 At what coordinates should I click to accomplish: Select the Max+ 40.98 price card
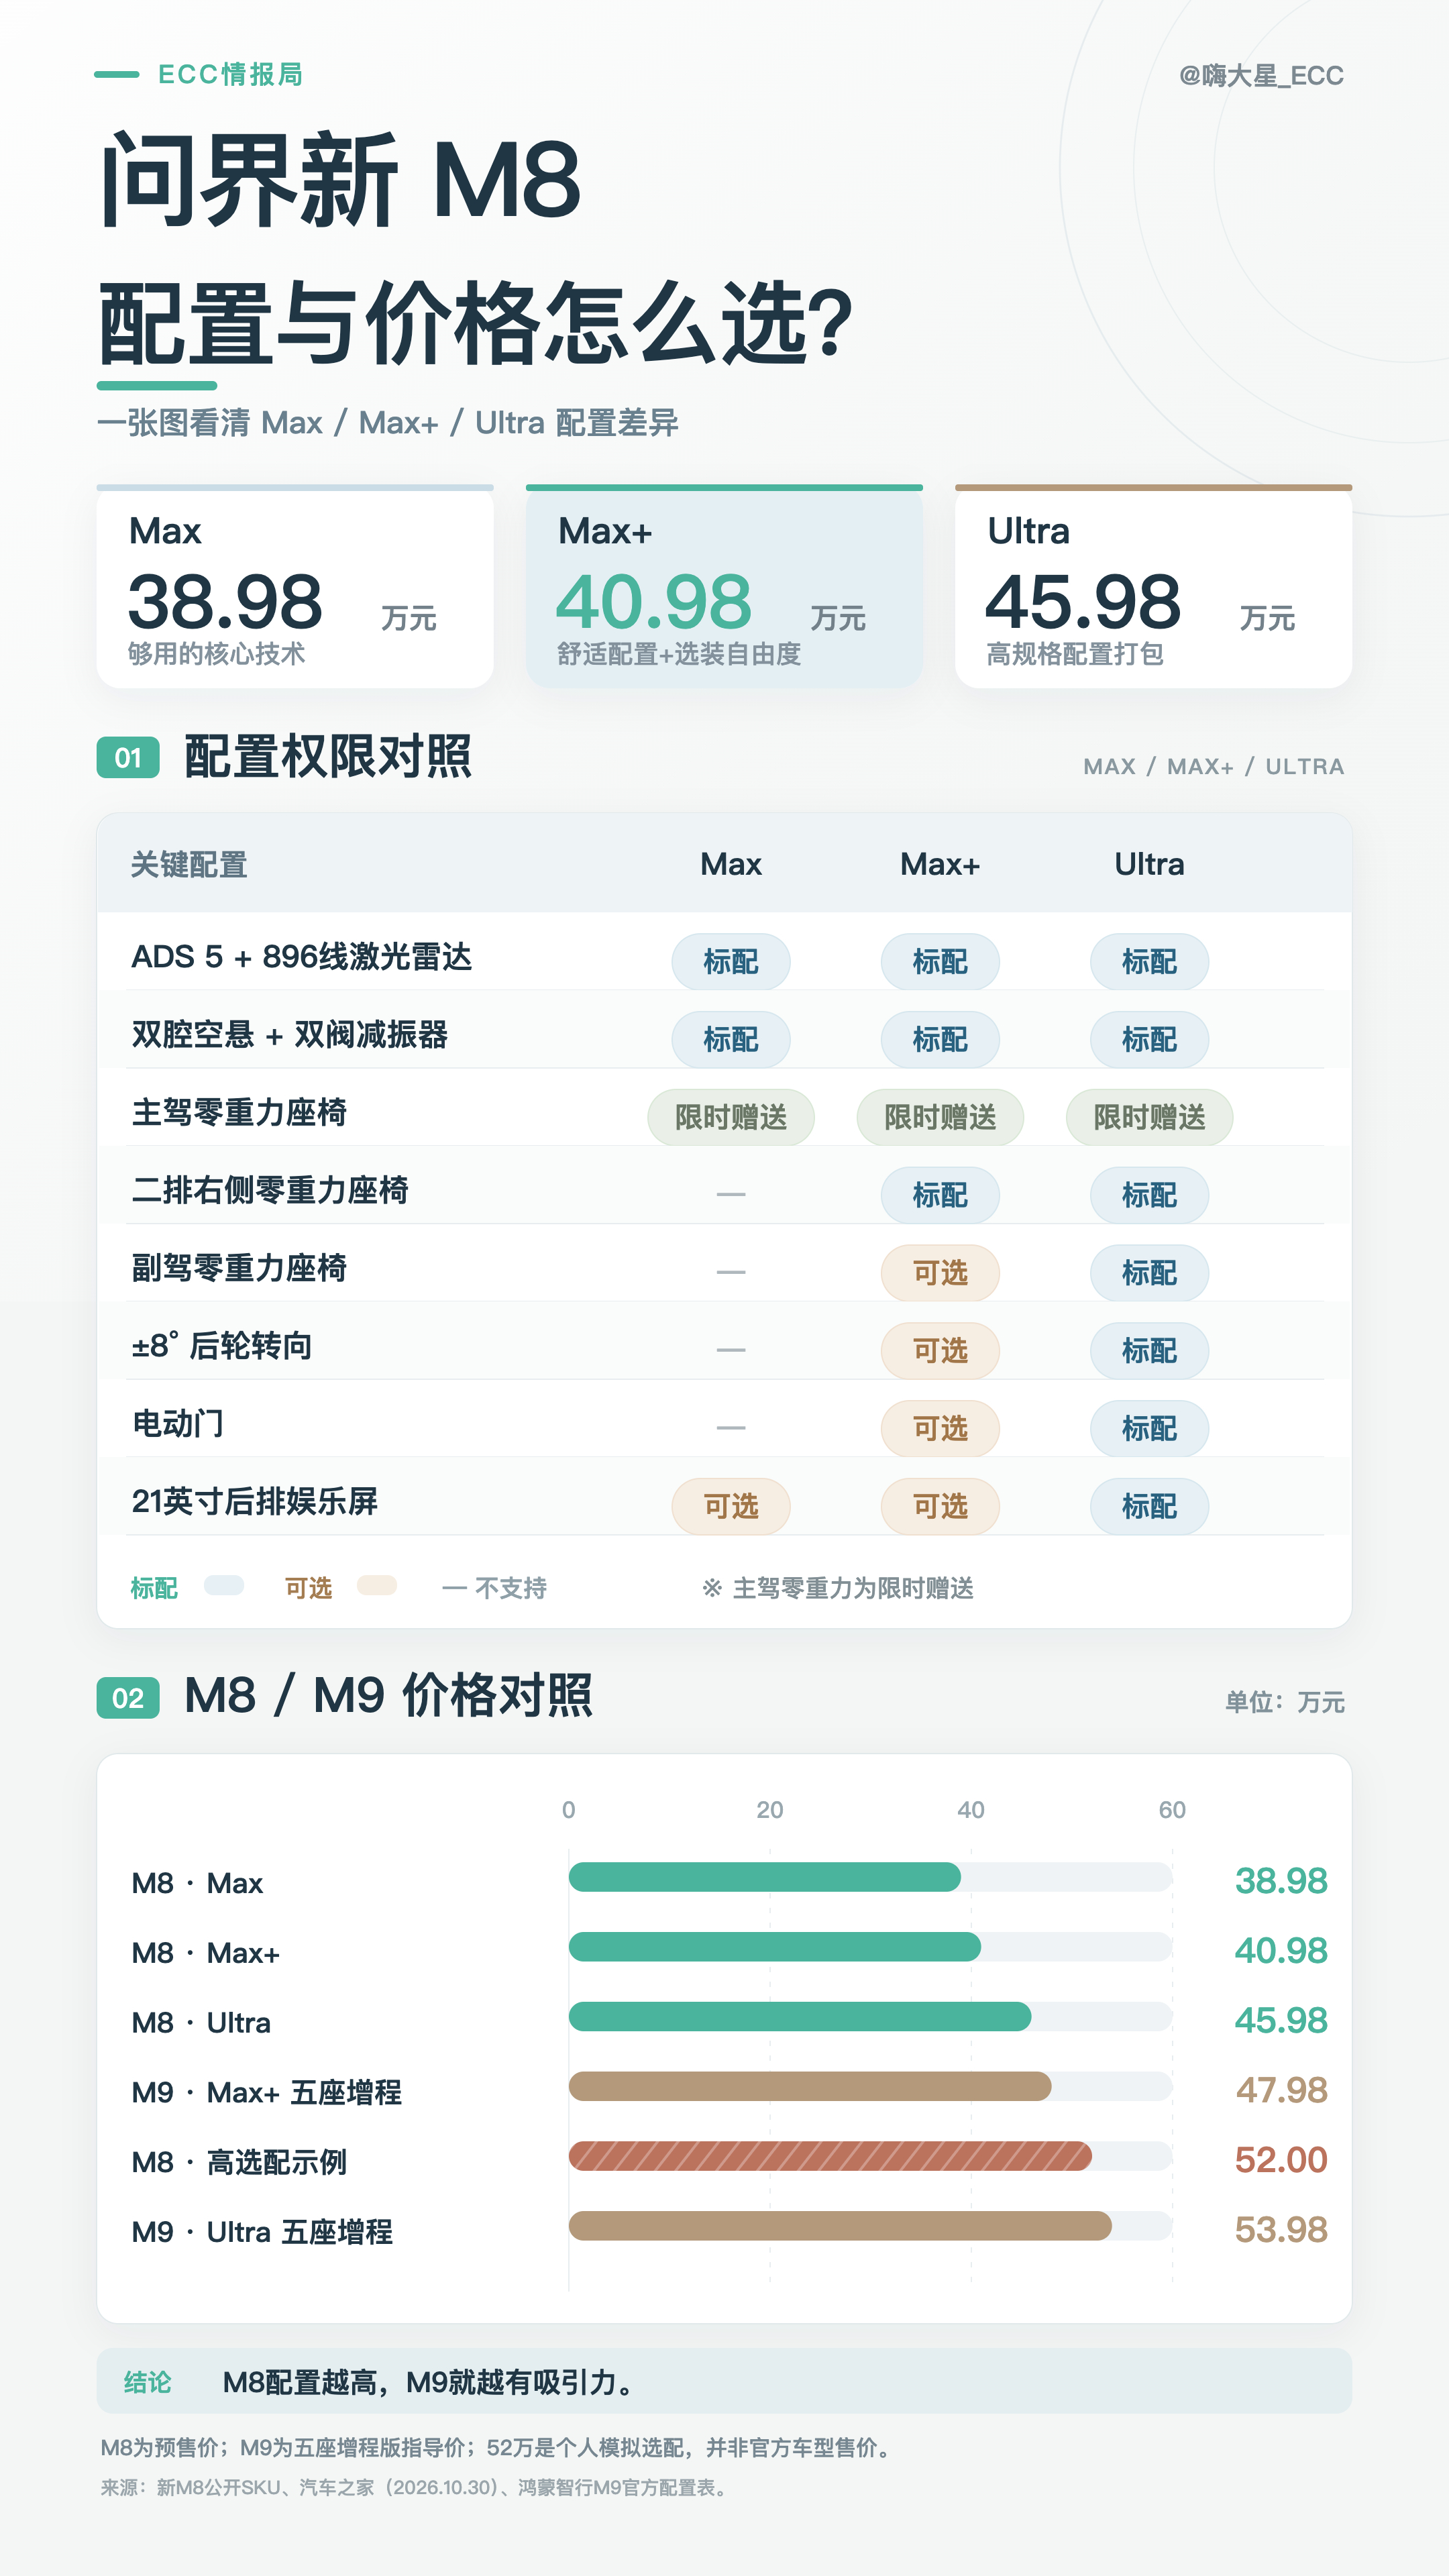724,587
